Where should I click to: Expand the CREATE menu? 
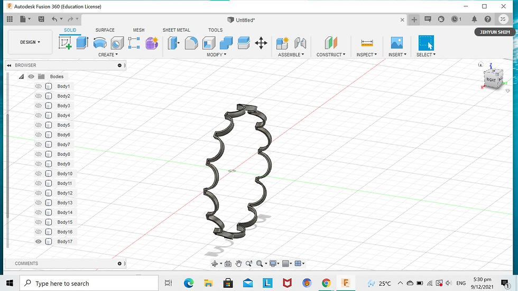(x=108, y=55)
